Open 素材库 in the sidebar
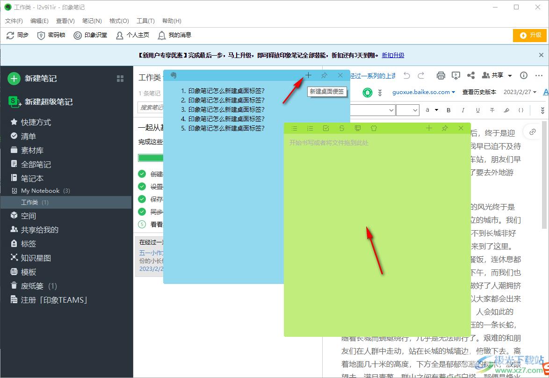This screenshot has height=378, width=549. click(27, 150)
